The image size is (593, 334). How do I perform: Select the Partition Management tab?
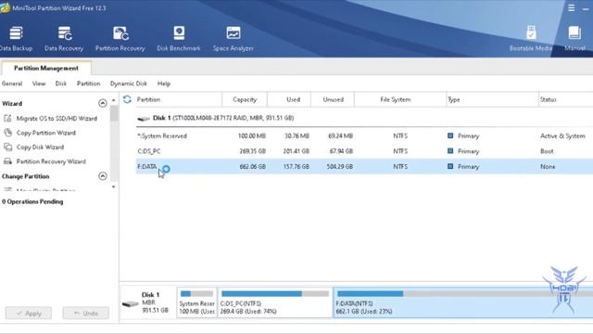click(46, 68)
